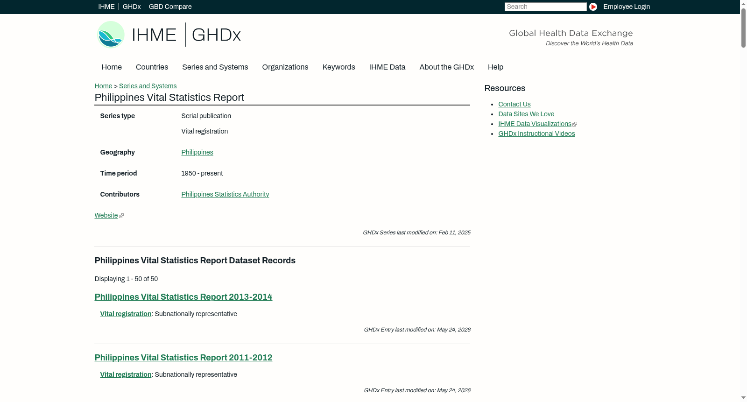Click the red search submit arrow icon
This screenshot has height=402, width=747.
point(593,7)
